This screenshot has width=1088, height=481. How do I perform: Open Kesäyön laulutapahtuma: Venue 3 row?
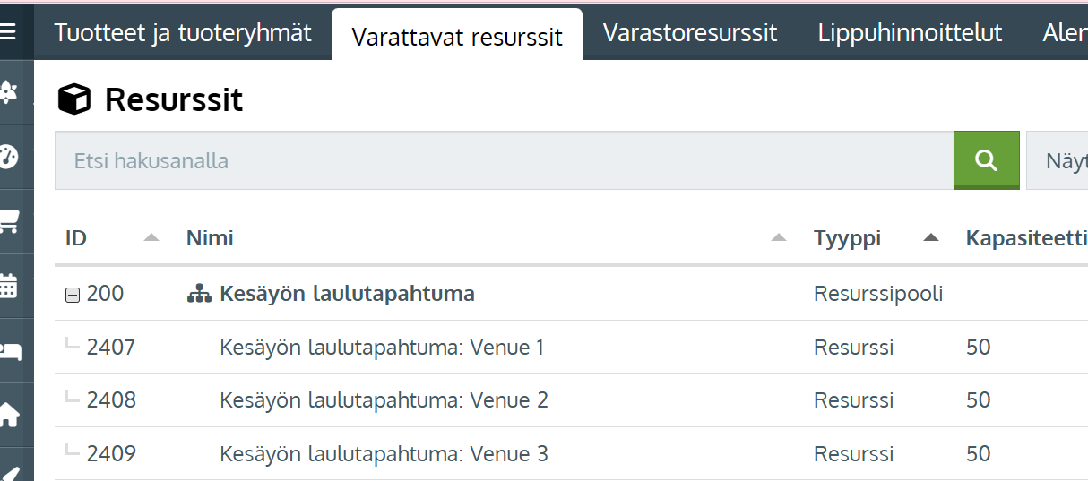click(384, 454)
